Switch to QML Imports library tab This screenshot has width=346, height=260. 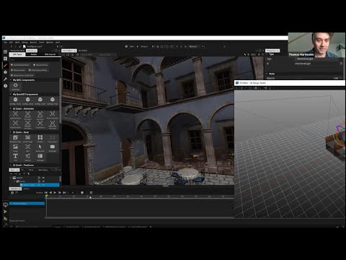(x=50, y=54)
